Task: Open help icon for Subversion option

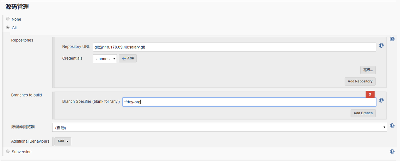Action: pyautogui.click(x=392, y=152)
